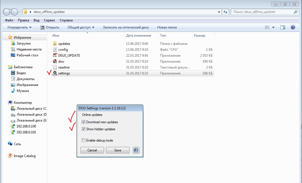Uncheck Show hidden updates
Viewport: 302px width, 183px height.
83,129
